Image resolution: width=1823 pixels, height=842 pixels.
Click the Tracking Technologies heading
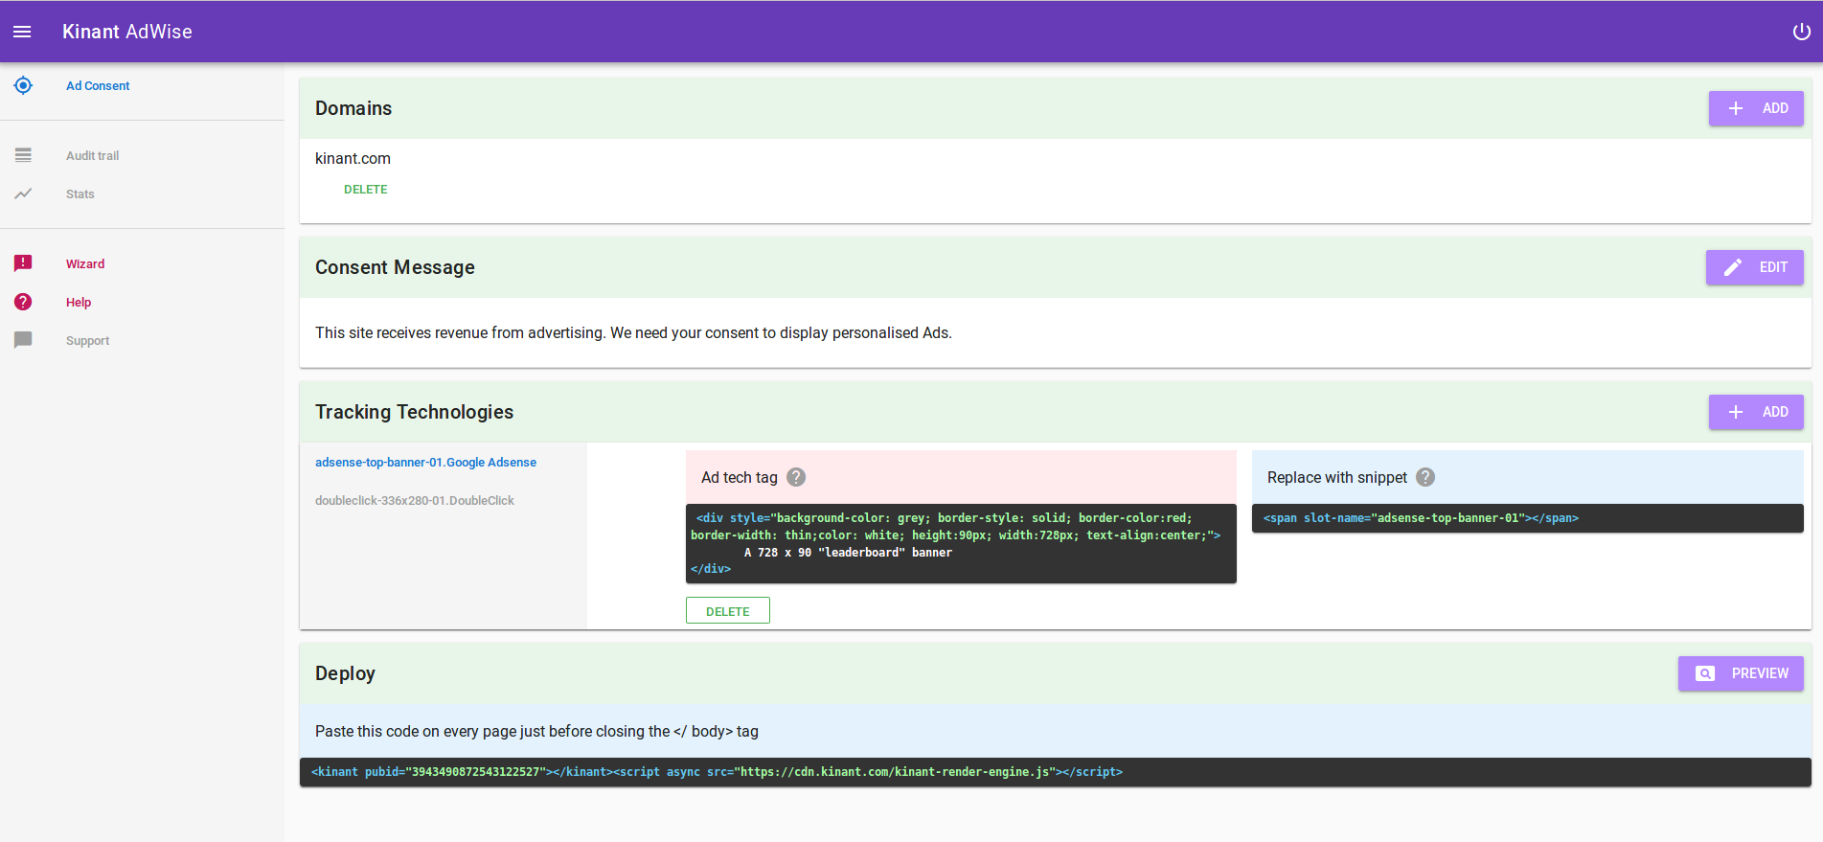414,412
